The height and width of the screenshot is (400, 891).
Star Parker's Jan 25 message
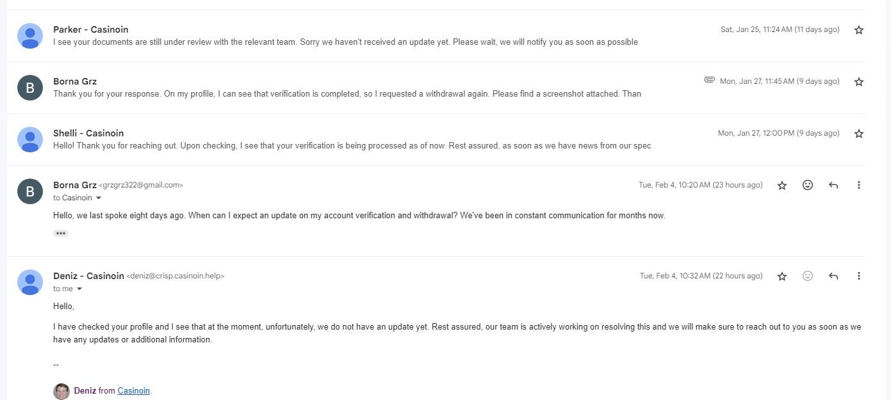coord(859,30)
